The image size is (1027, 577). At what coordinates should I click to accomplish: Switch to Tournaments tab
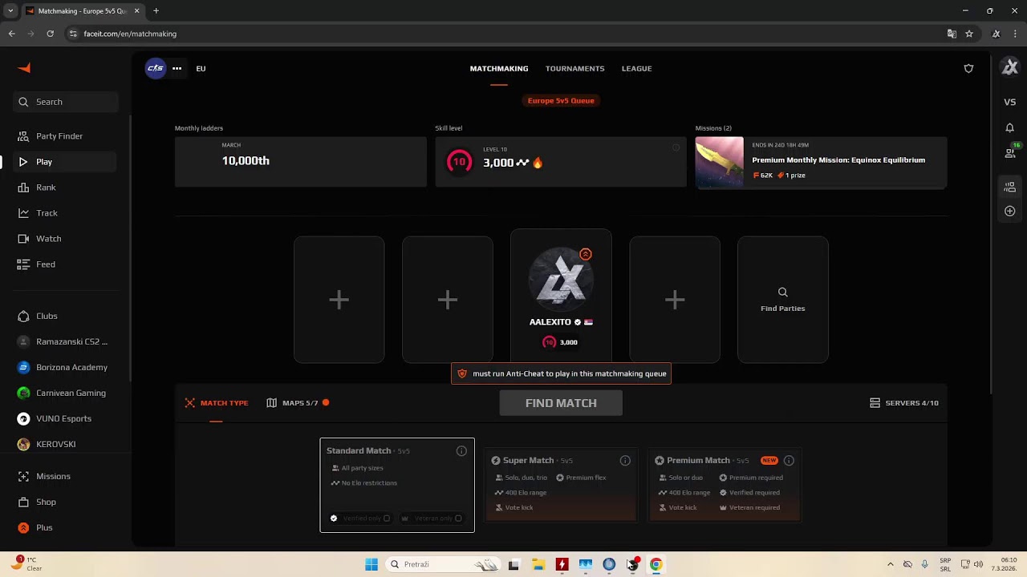[575, 69]
